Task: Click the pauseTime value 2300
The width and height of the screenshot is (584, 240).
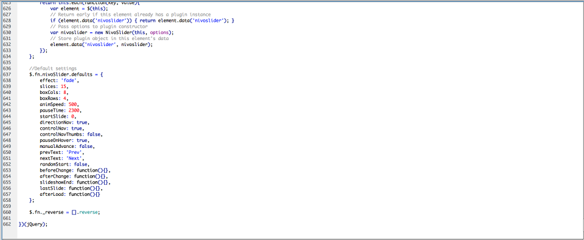Action: (x=74, y=110)
